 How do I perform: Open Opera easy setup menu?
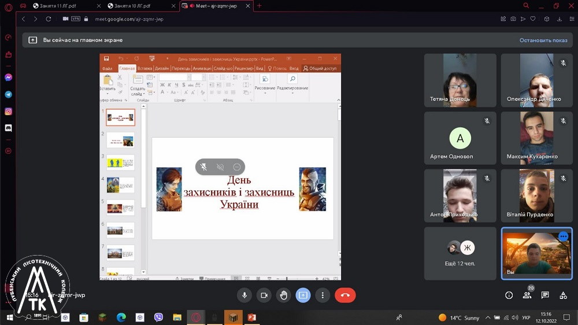click(x=572, y=19)
